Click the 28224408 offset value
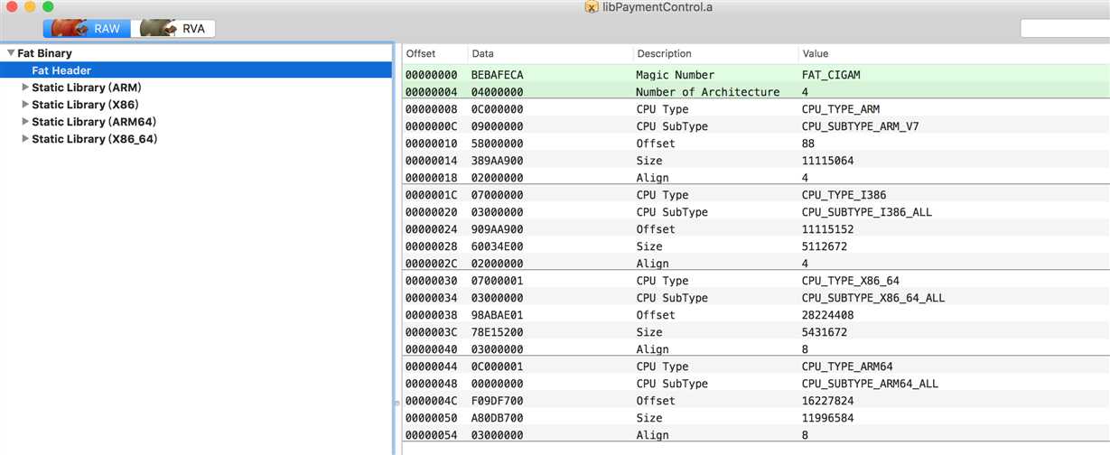 (827, 315)
